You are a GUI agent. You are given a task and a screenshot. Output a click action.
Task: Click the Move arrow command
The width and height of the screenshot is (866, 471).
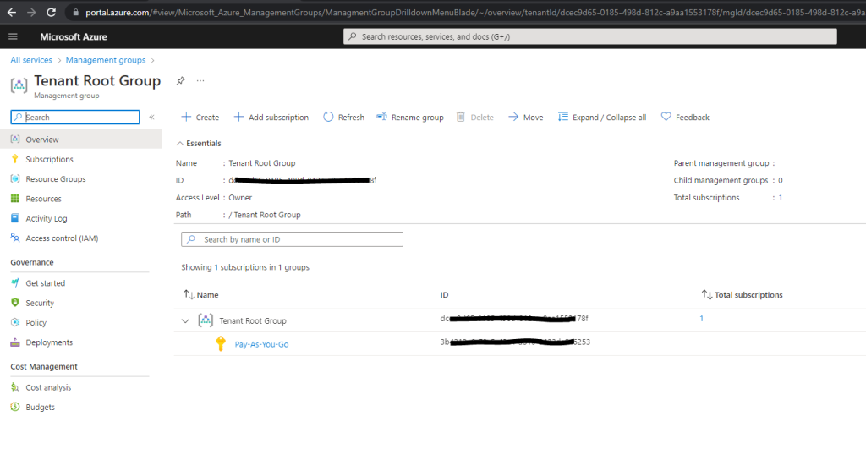tap(525, 117)
